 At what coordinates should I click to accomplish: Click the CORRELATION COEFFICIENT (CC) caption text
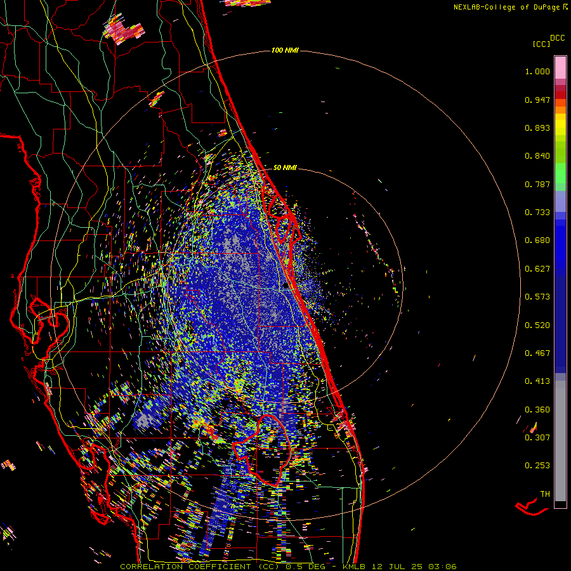click(200, 567)
